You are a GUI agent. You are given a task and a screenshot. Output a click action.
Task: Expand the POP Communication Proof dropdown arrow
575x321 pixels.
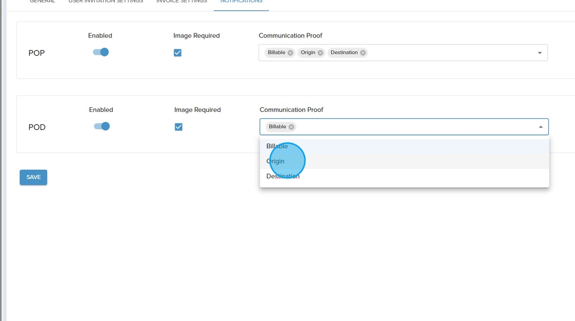pyautogui.click(x=540, y=53)
